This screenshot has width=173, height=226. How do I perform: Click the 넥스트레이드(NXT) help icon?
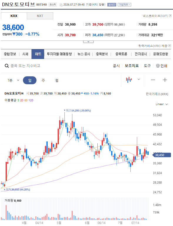[170, 16]
